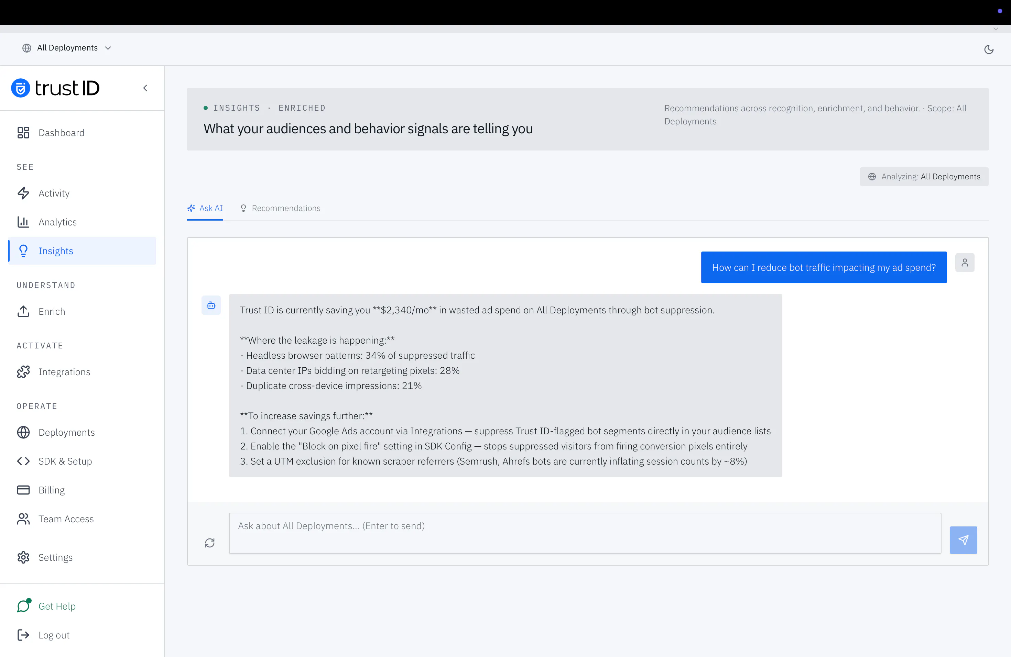Toggle dark mode with moon icon
The image size is (1011, 657).
989,49
